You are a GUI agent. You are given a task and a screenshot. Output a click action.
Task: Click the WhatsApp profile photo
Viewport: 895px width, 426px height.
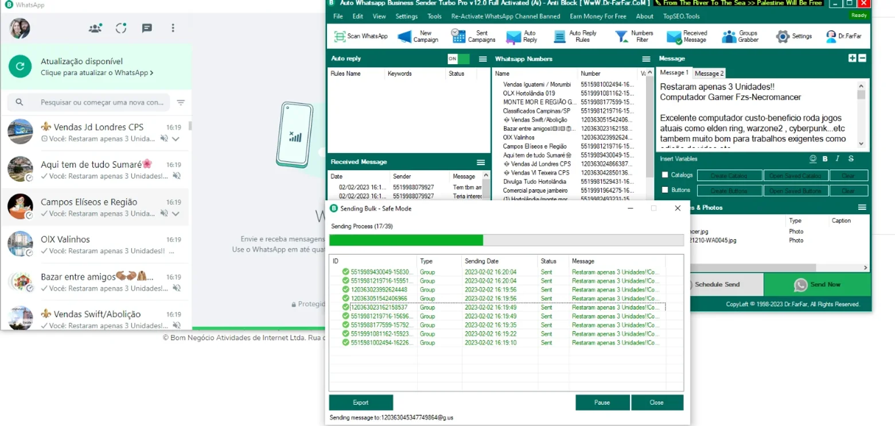tap(20, 28)
